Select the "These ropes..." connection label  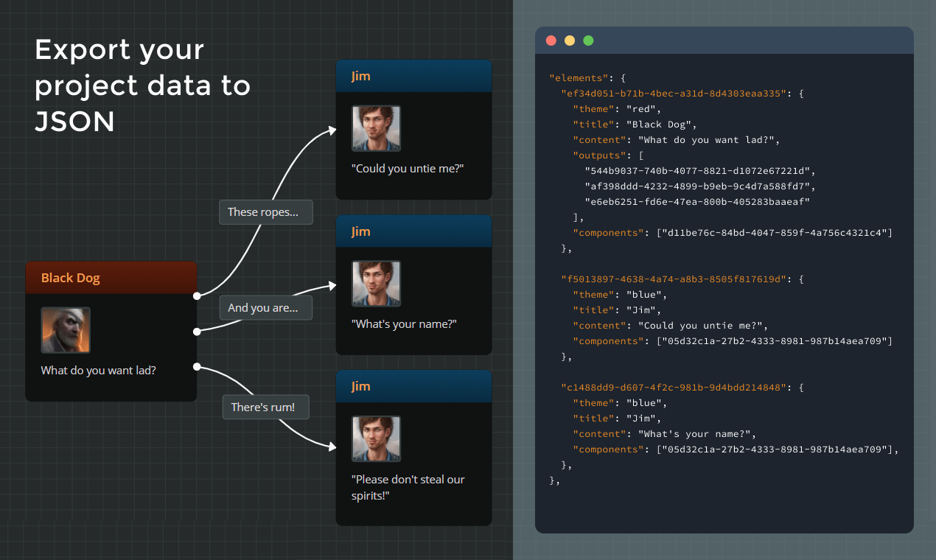pos(266,212)
